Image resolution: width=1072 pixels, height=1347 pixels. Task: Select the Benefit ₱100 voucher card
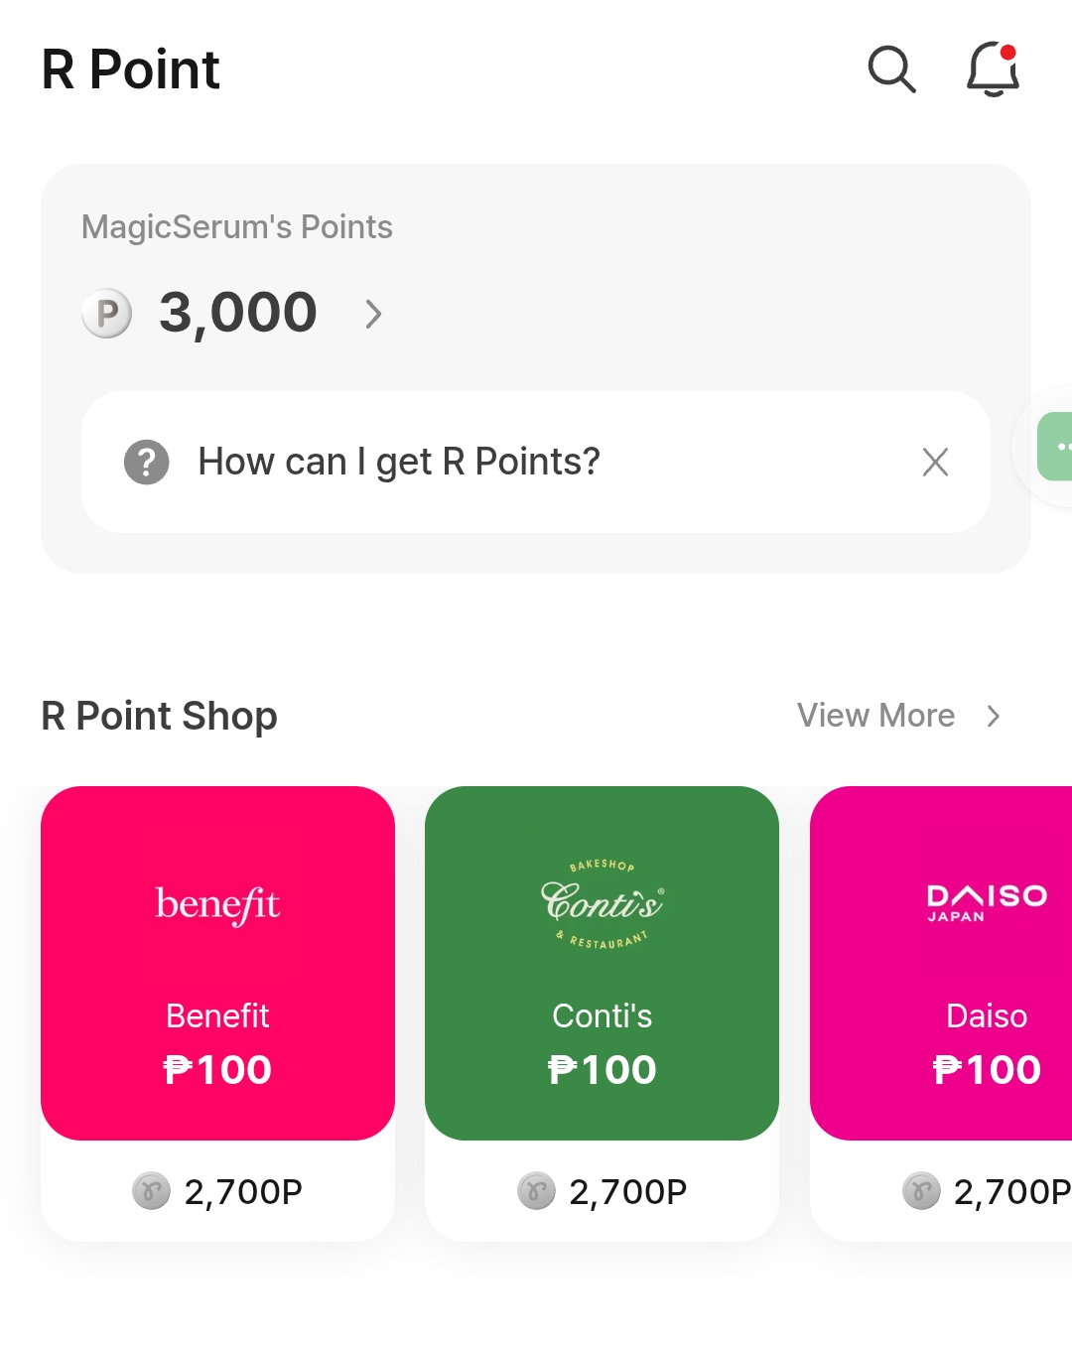click(x=217, y=1013)
